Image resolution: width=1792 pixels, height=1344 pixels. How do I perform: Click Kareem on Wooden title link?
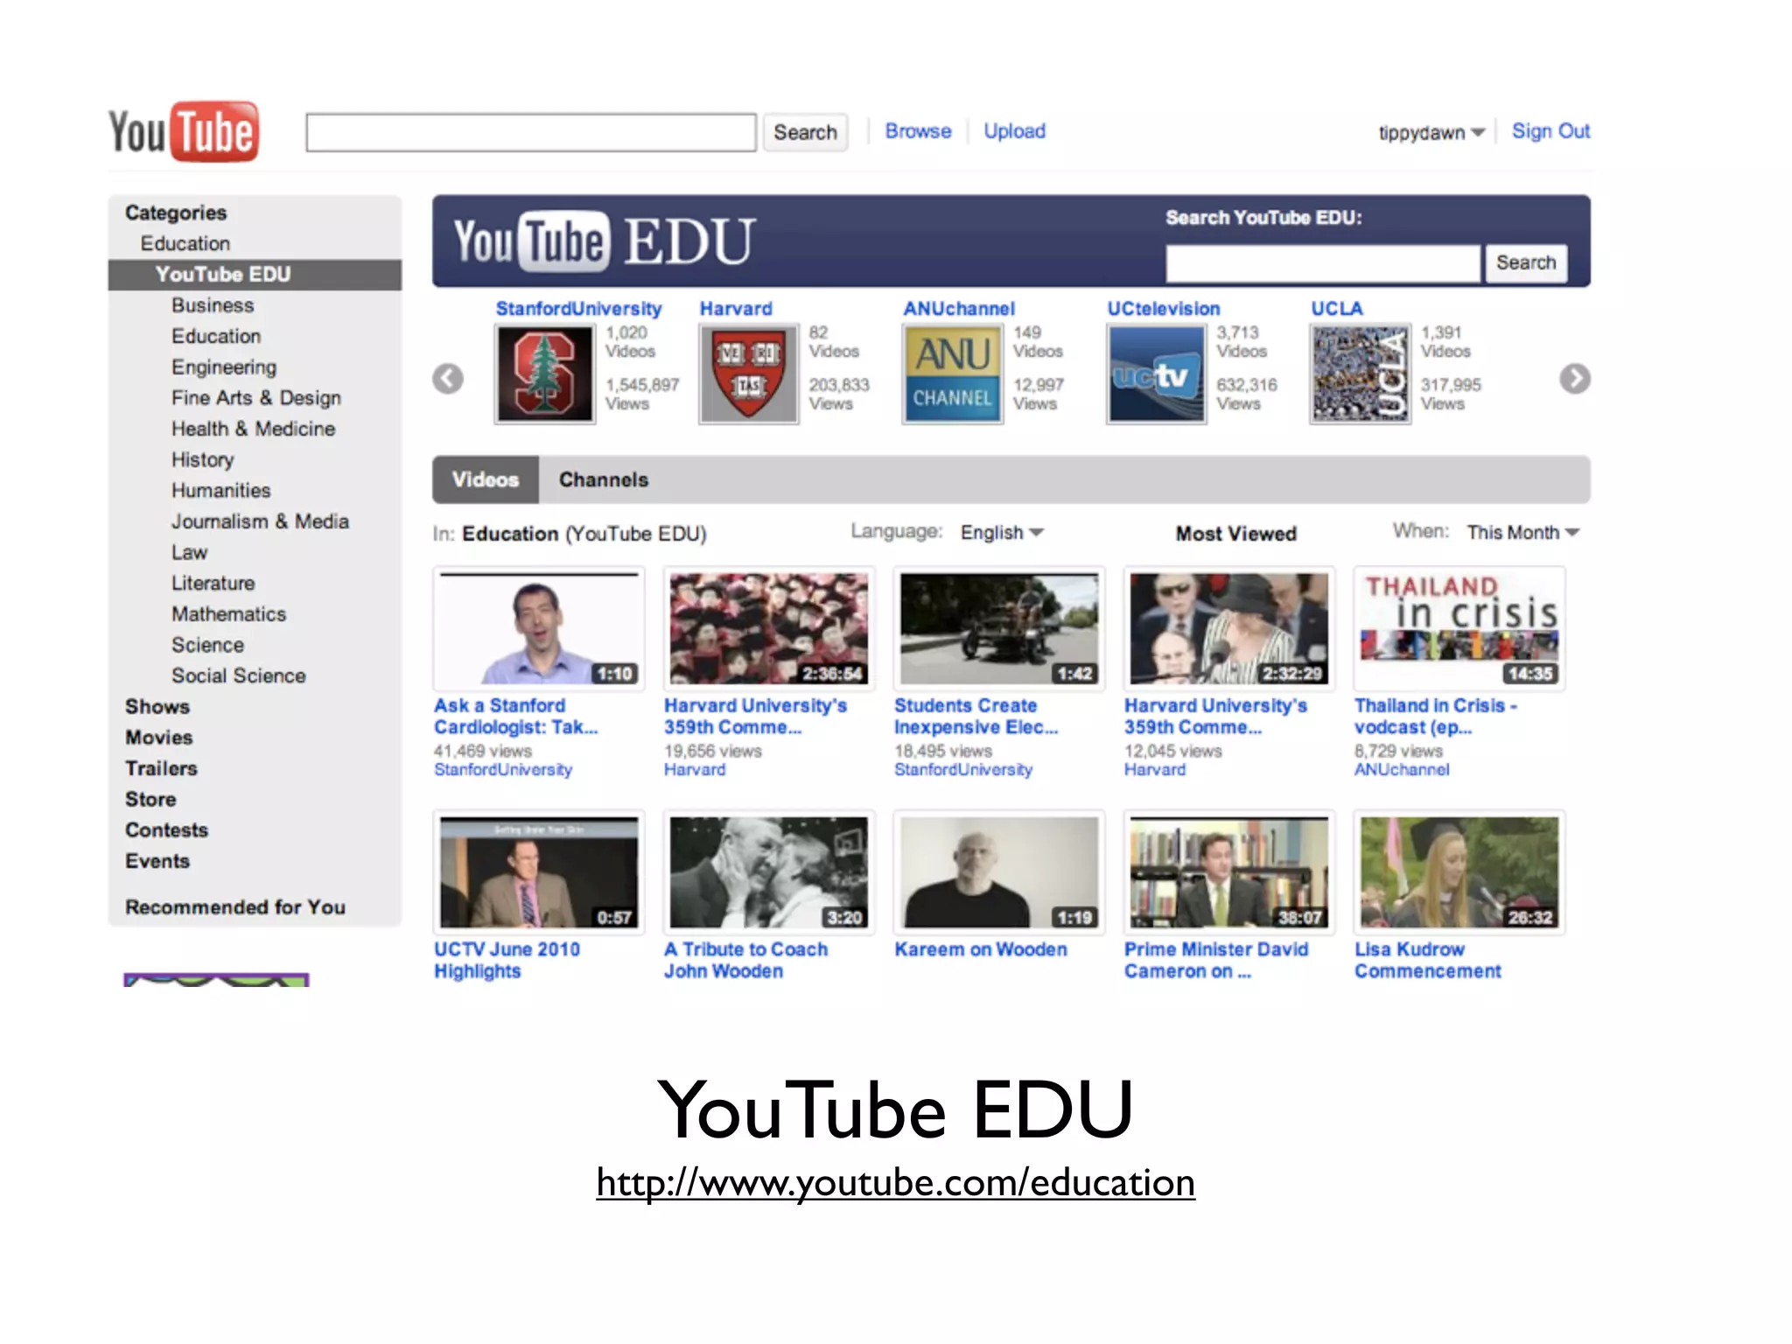(x=981, y=950)
